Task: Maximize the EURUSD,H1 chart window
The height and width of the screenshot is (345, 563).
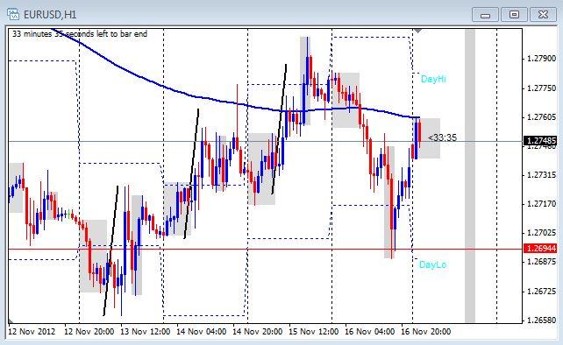Action: click(514, 15)
